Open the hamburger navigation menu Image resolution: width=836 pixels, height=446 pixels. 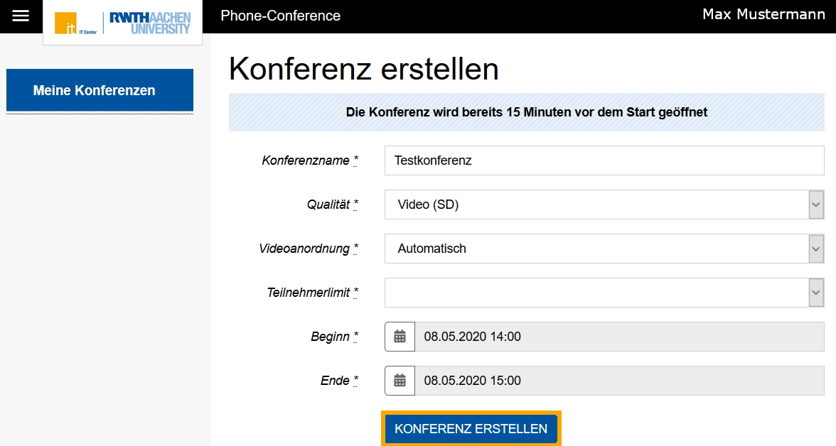21,14
